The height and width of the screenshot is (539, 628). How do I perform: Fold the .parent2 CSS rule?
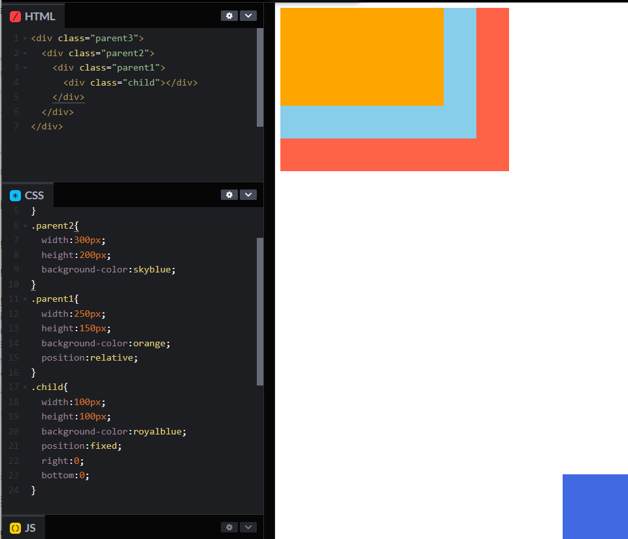tap(25, 226)
